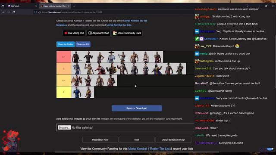Viewport: 276px width, 155px height.
Task: Select Kitana with fans in S row
Action: tap(77, 68)
